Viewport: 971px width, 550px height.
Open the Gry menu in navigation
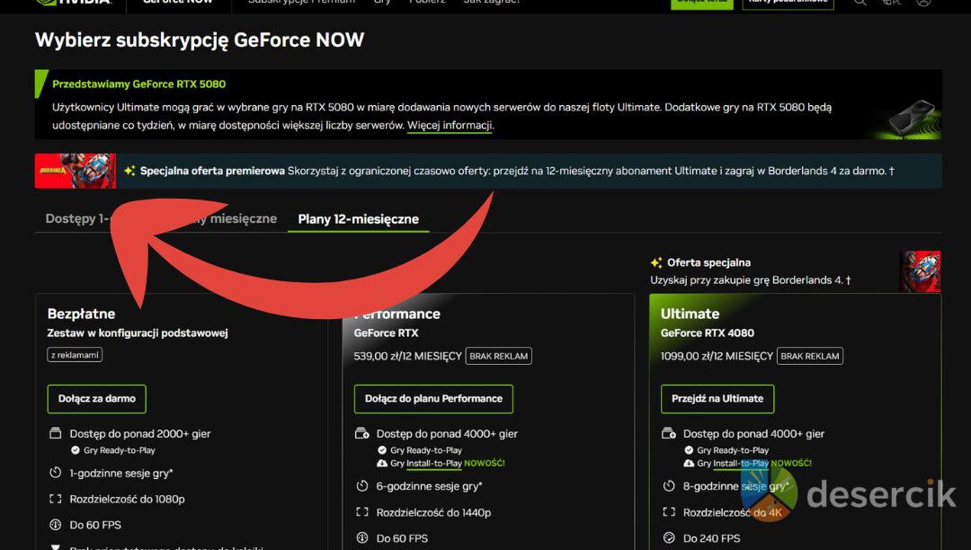click(382, 3)
